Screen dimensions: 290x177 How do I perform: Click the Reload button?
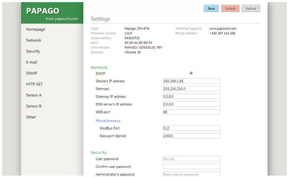(x=251, y=9)
